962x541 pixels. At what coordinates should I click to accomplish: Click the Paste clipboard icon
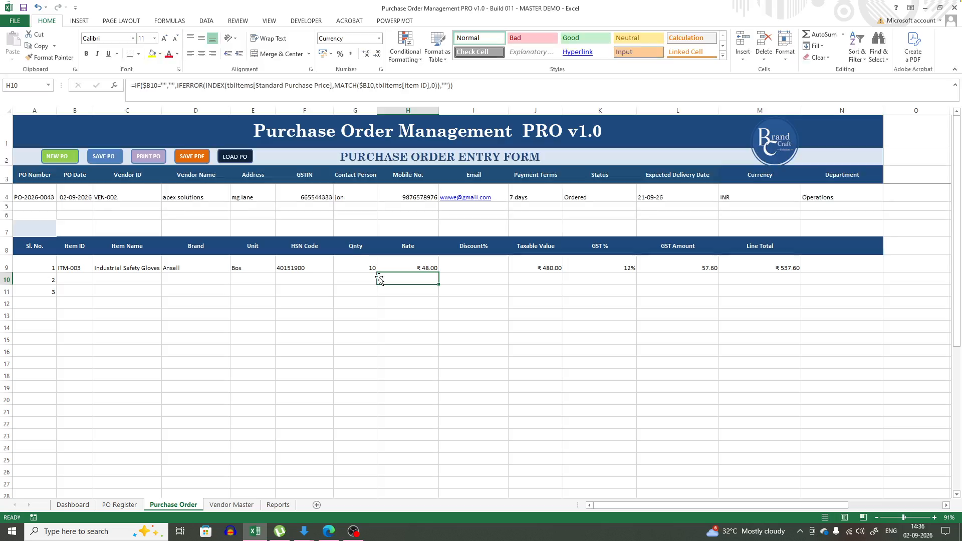13,39
